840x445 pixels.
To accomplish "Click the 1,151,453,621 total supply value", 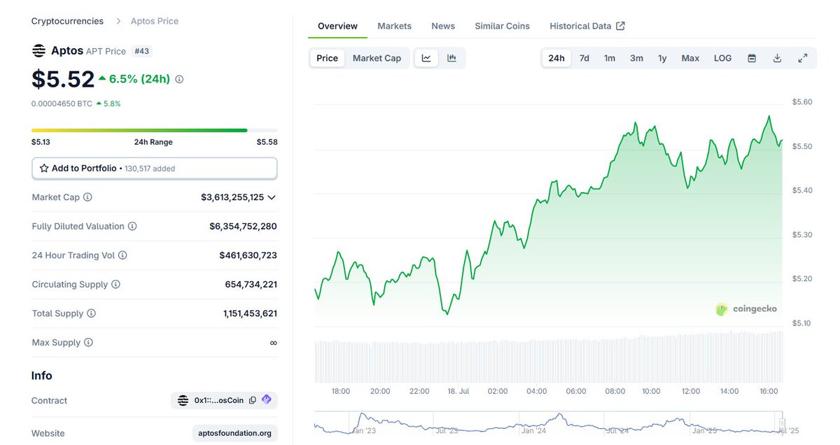I will pyautogui.click(x=250, y=313).
